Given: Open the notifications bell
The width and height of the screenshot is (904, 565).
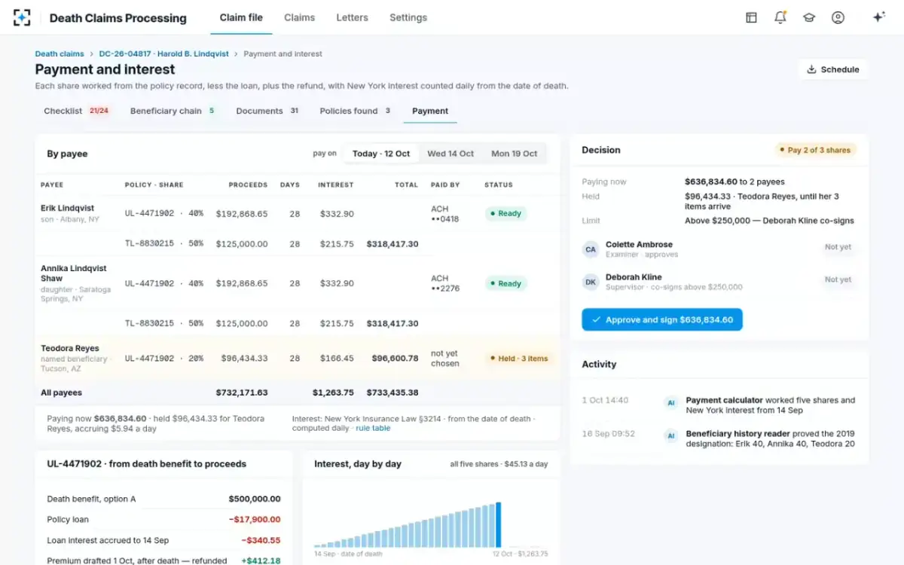Looking at the screenshot, I should (x=780, y=17).
